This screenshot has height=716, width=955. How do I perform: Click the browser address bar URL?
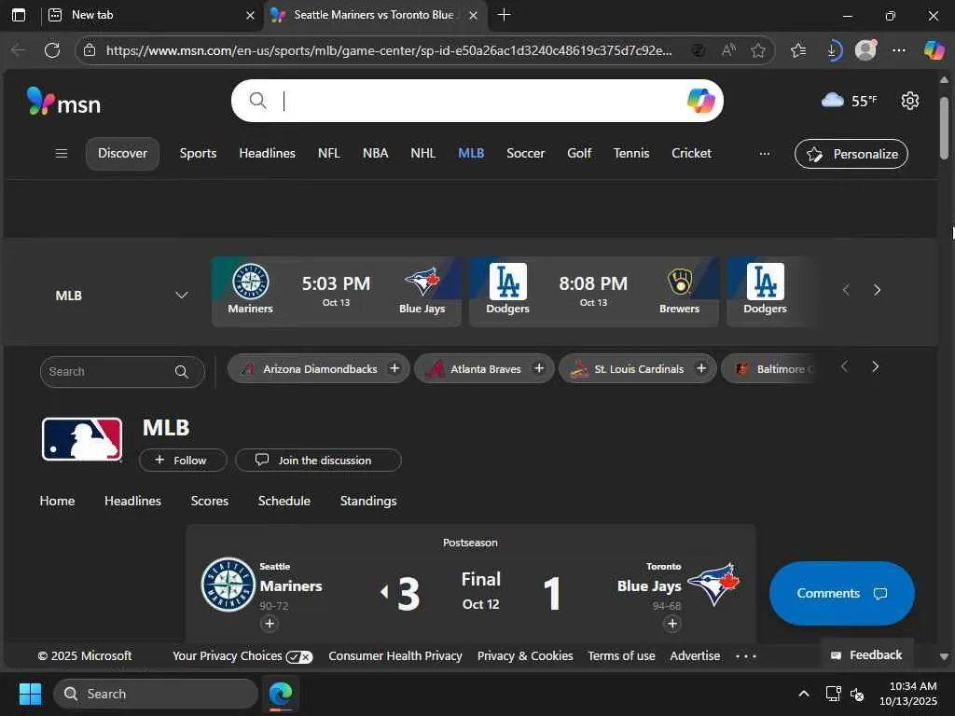pos(389,50)
